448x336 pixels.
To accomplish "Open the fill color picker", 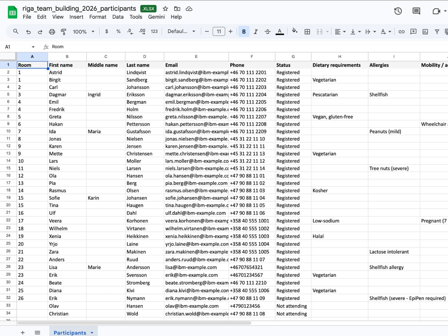I will [295, 31].
